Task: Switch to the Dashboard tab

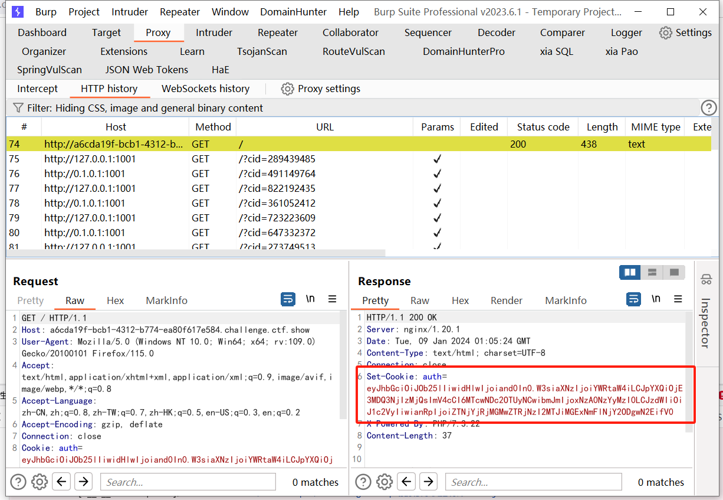Action: point(42,32)
